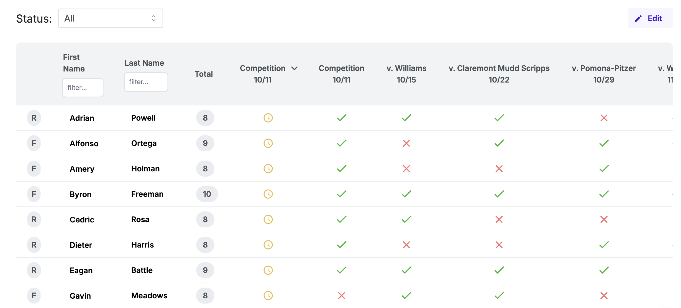Click the v. Claremont Mudd Scripps 10/22 header
681x308 pixels.
(499, 74)
